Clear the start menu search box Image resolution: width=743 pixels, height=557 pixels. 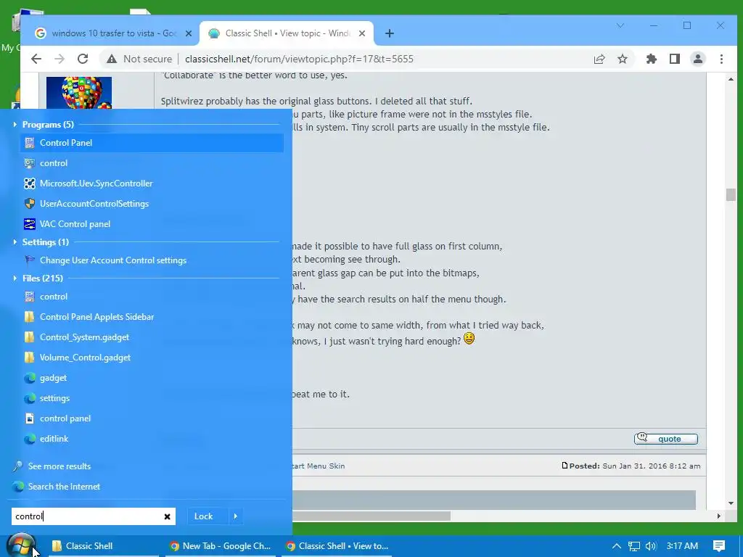click(168, 516)
